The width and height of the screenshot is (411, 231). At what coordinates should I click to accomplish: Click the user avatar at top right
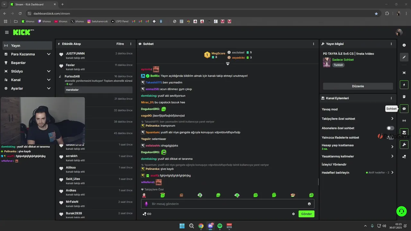pos(399,32)
